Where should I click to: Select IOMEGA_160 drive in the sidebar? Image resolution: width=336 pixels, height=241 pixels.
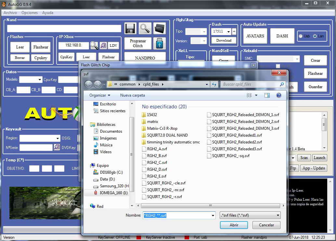click(114, 193)
